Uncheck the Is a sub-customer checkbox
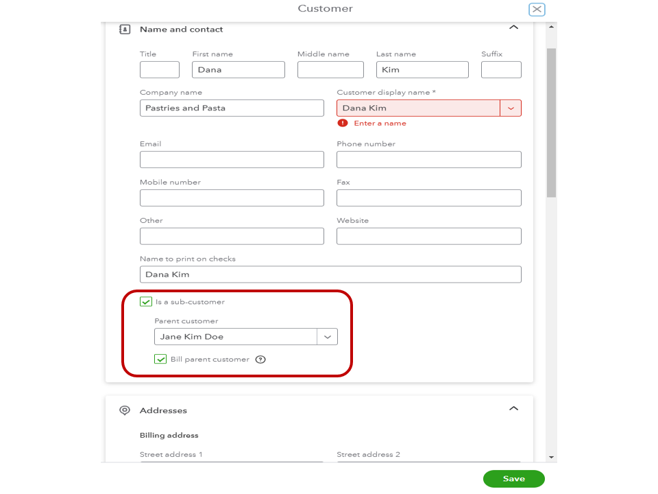The width and height of the screenshot is (658, 494). click(x=145, y=302)
